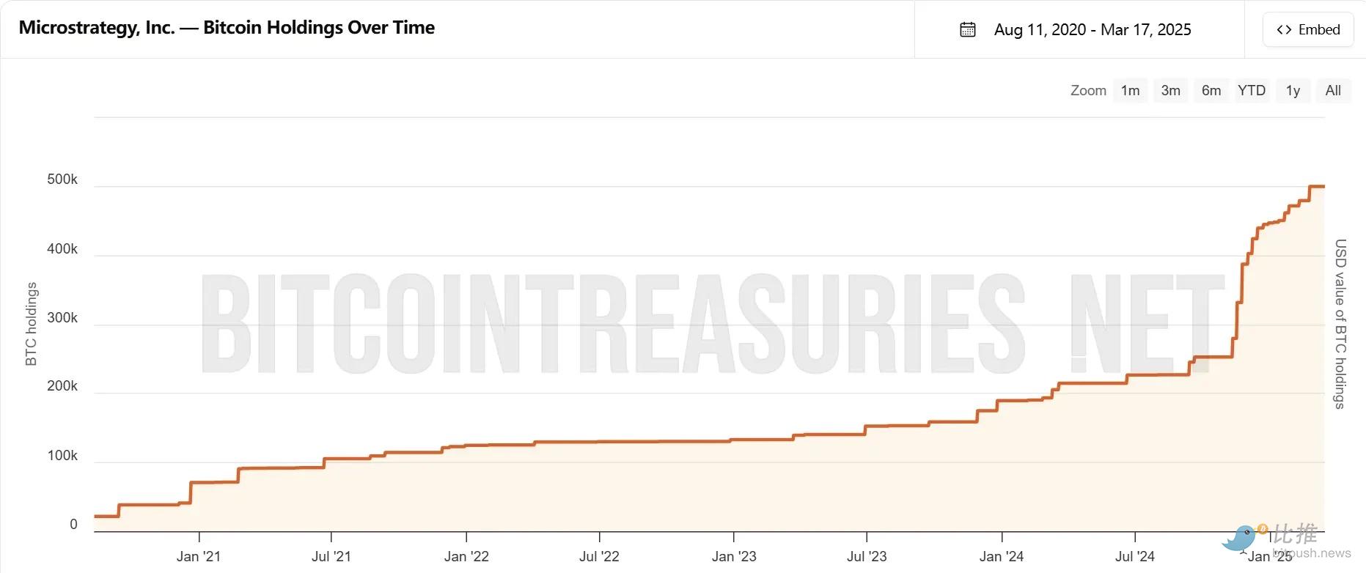Click the 100k y-axis label
The image size is (1366, 573).
[x=62, y=456]
